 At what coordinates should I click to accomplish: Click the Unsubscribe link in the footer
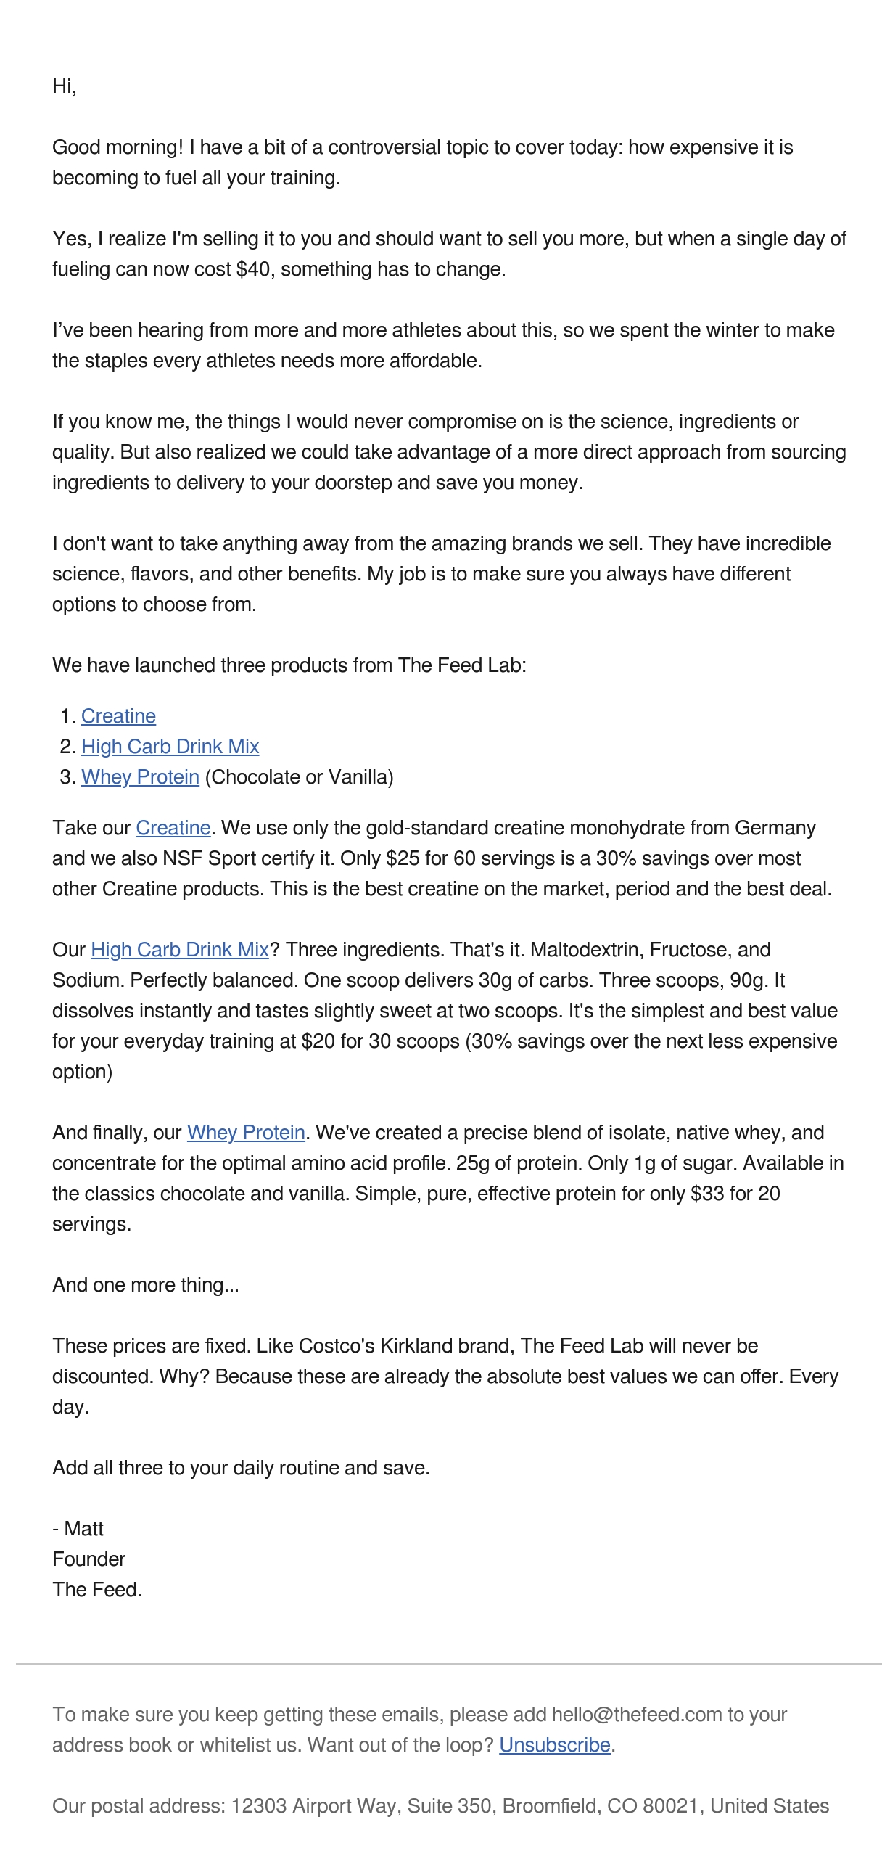click(x=555, y=1745)
